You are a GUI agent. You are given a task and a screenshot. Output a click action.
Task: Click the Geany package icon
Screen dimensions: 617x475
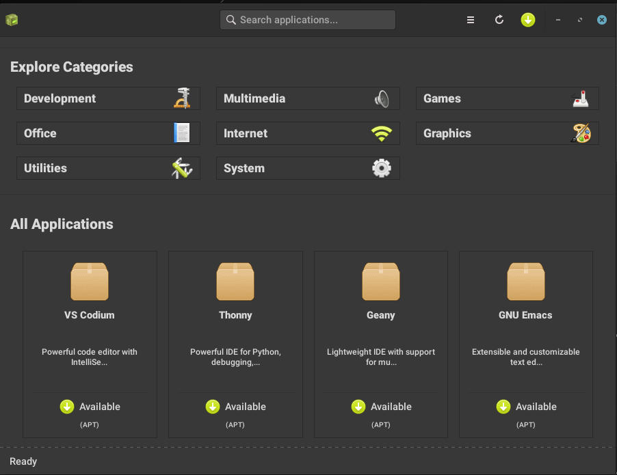pos(381,282)
